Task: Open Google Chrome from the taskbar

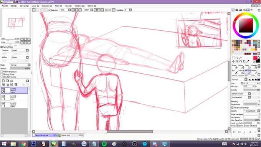Action: point(23,144)
